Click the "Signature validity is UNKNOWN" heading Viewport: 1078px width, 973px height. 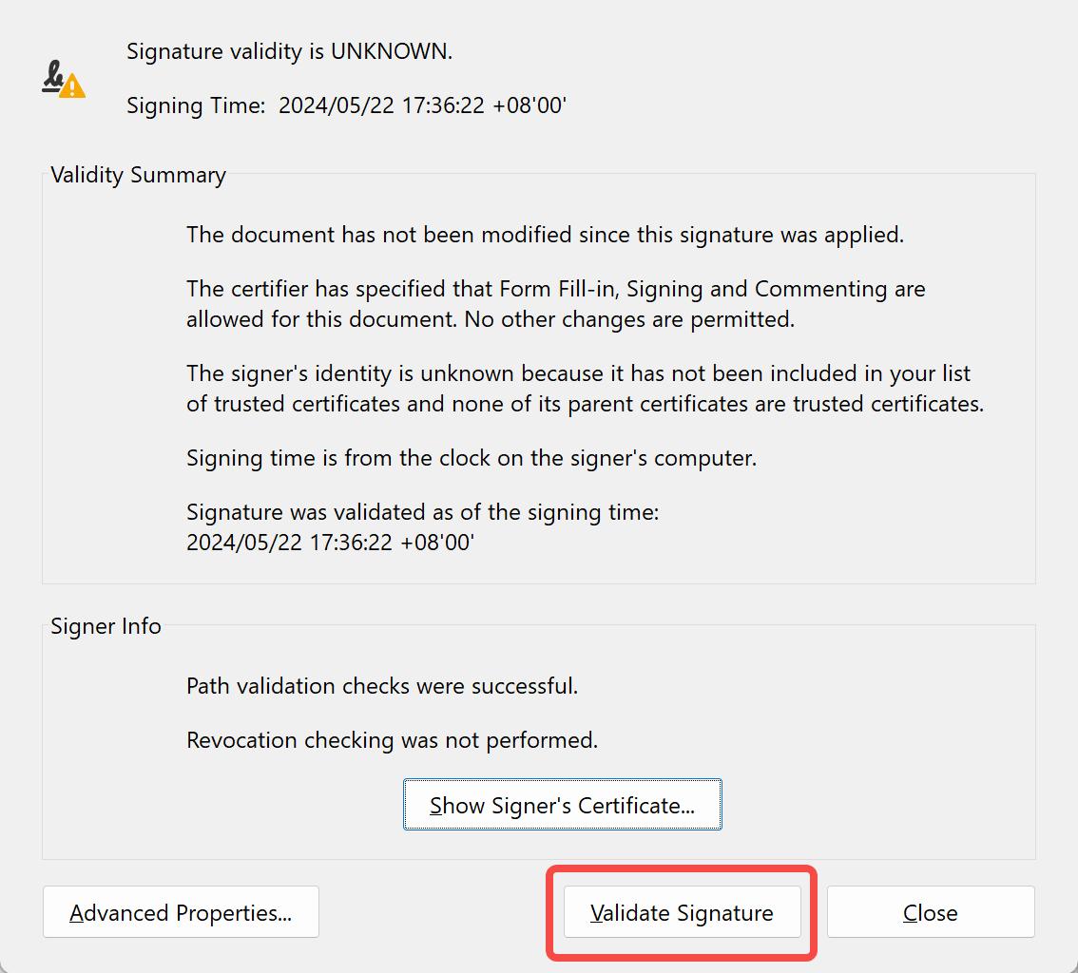point(289,51)
